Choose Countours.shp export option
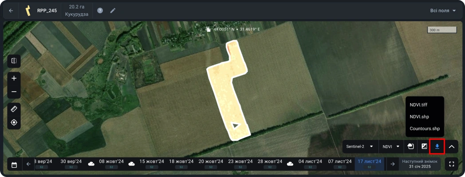The width and height of the screenshot is (465, 177). click(425, 129)
